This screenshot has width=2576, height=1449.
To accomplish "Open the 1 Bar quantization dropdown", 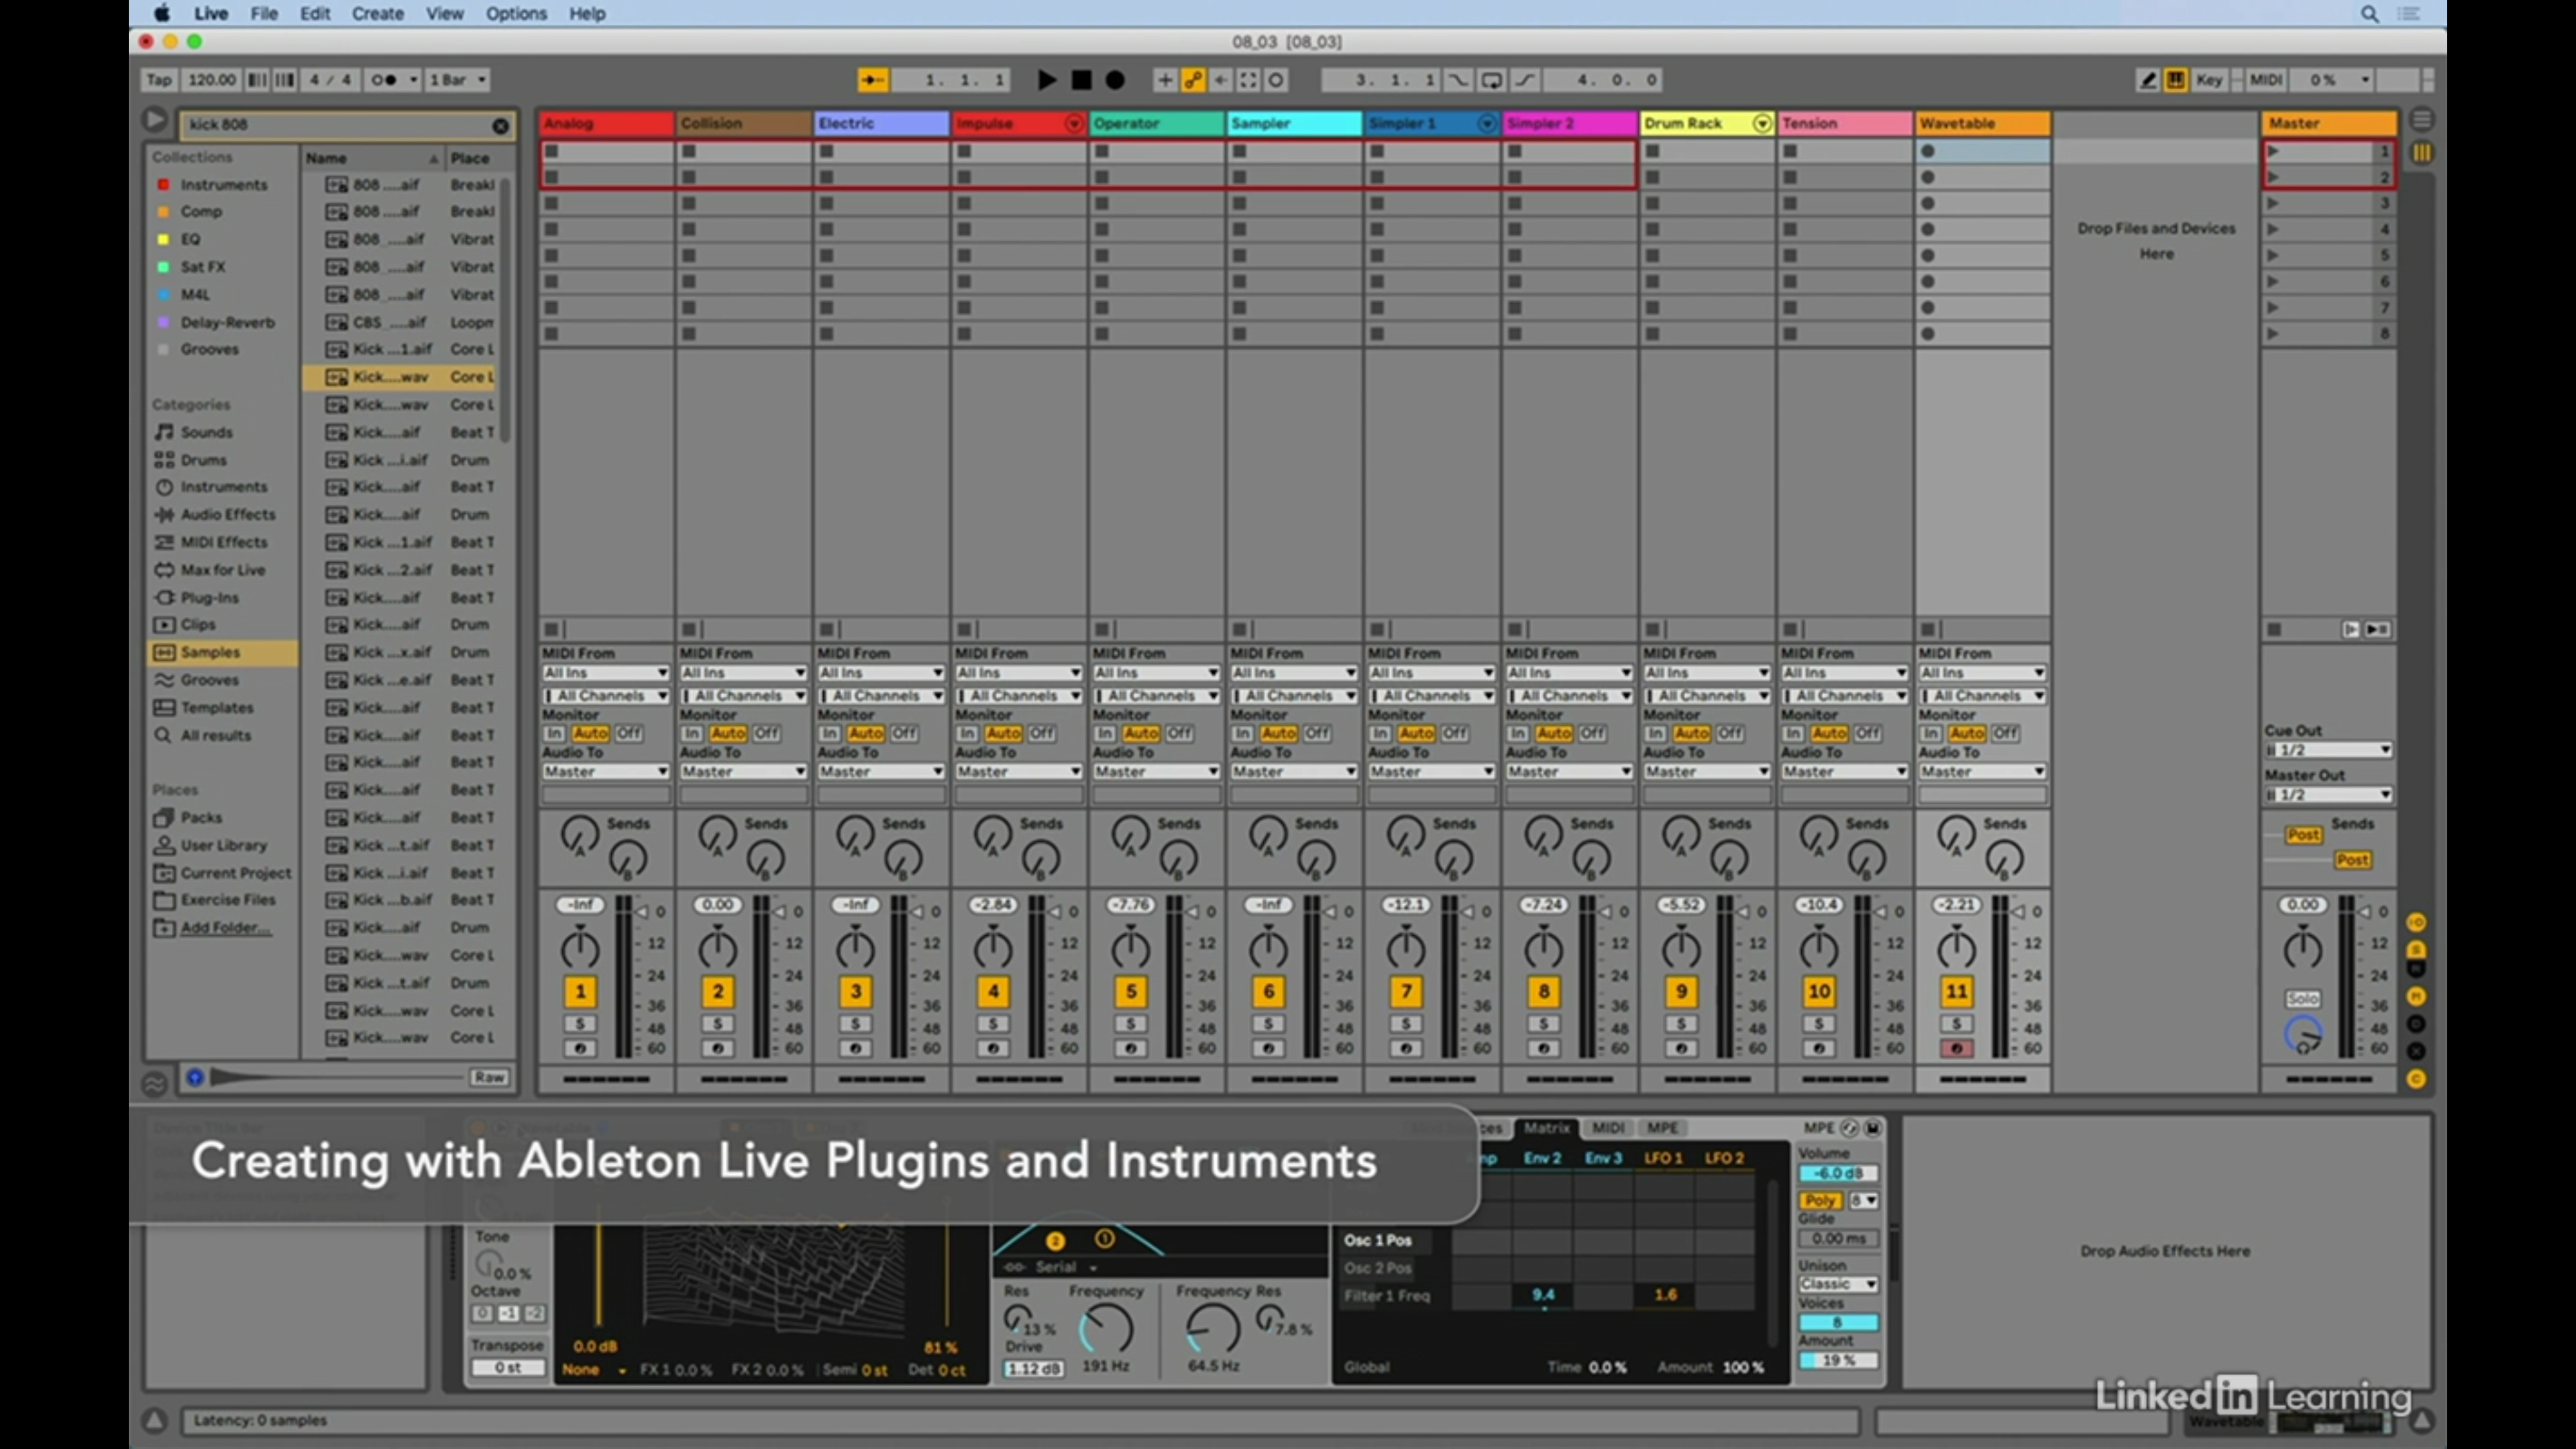I will click(457, 80).
